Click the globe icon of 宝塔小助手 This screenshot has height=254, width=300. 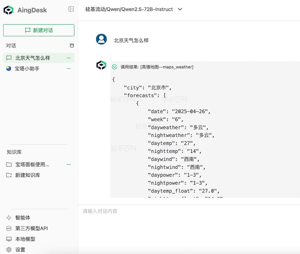(x=9, y=68)
